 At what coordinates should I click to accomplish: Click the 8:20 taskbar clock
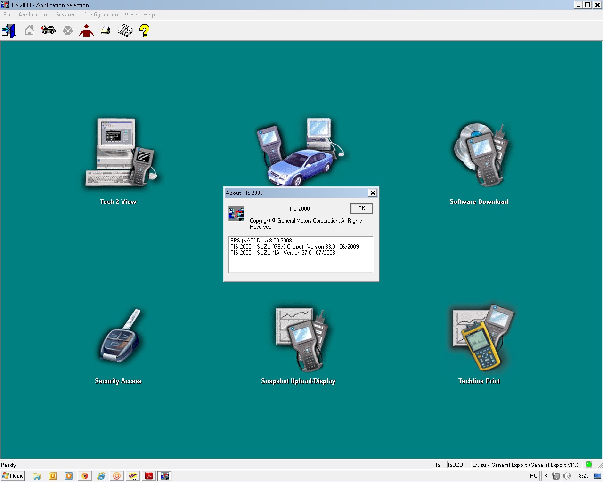pyautogui.click(x=584, y=476)
